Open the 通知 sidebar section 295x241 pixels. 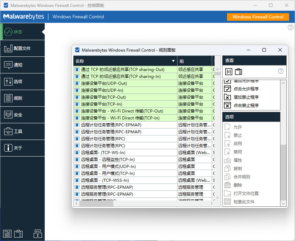pos(23,65)
